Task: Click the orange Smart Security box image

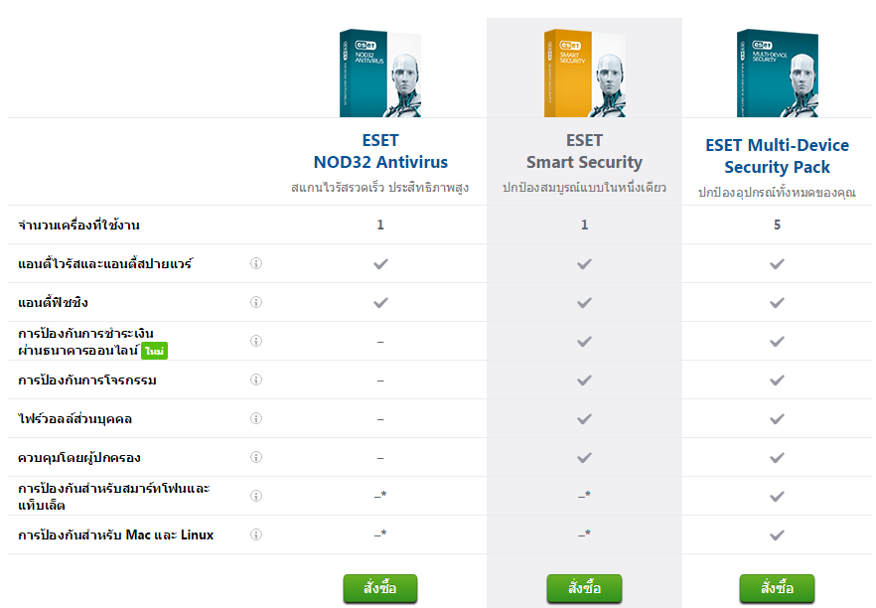Action: pyautogui.click(x=584, y=73)
